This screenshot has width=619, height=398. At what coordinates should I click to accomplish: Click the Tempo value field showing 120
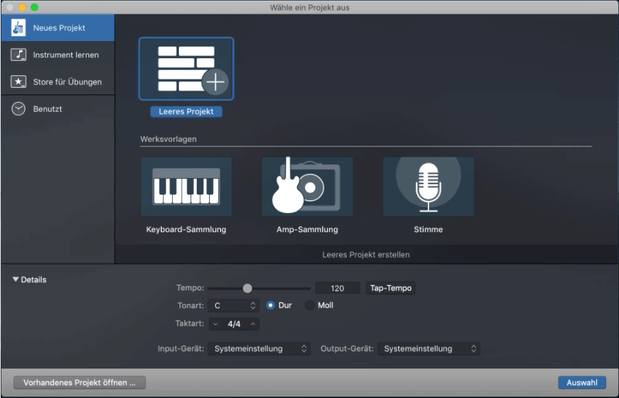337,288
